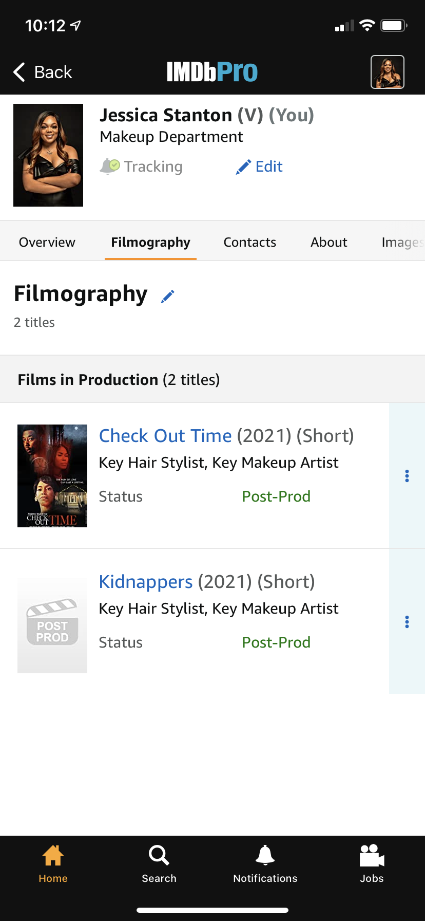Switch to the Overview tab
Image resolution: width=425 pixels, height=921 pixels.
(47, 242)
